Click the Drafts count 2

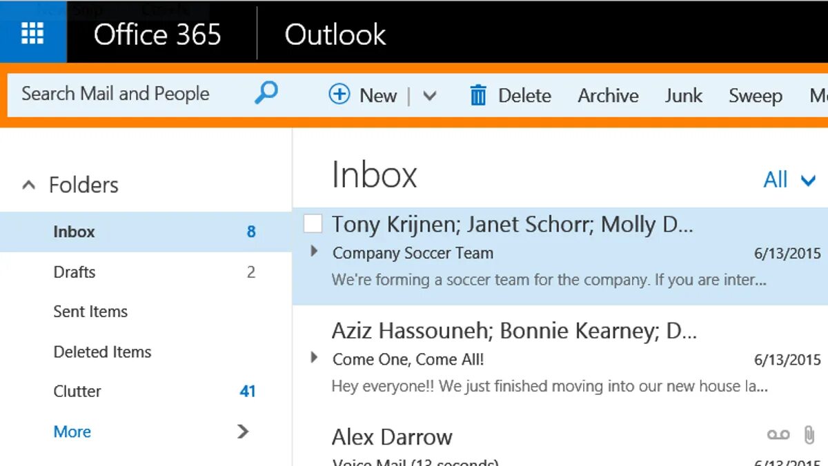[x=251, y=272]
